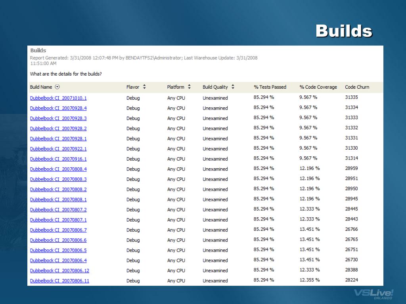
Task: Open build Dubbelbock CI_20070807.1
Action: pos(58,220)
